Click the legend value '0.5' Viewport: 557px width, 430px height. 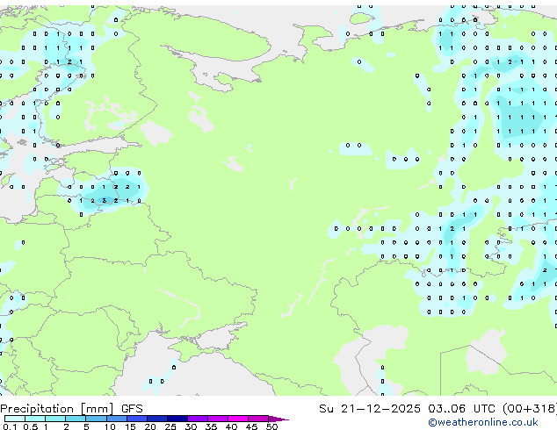point(31,426)
